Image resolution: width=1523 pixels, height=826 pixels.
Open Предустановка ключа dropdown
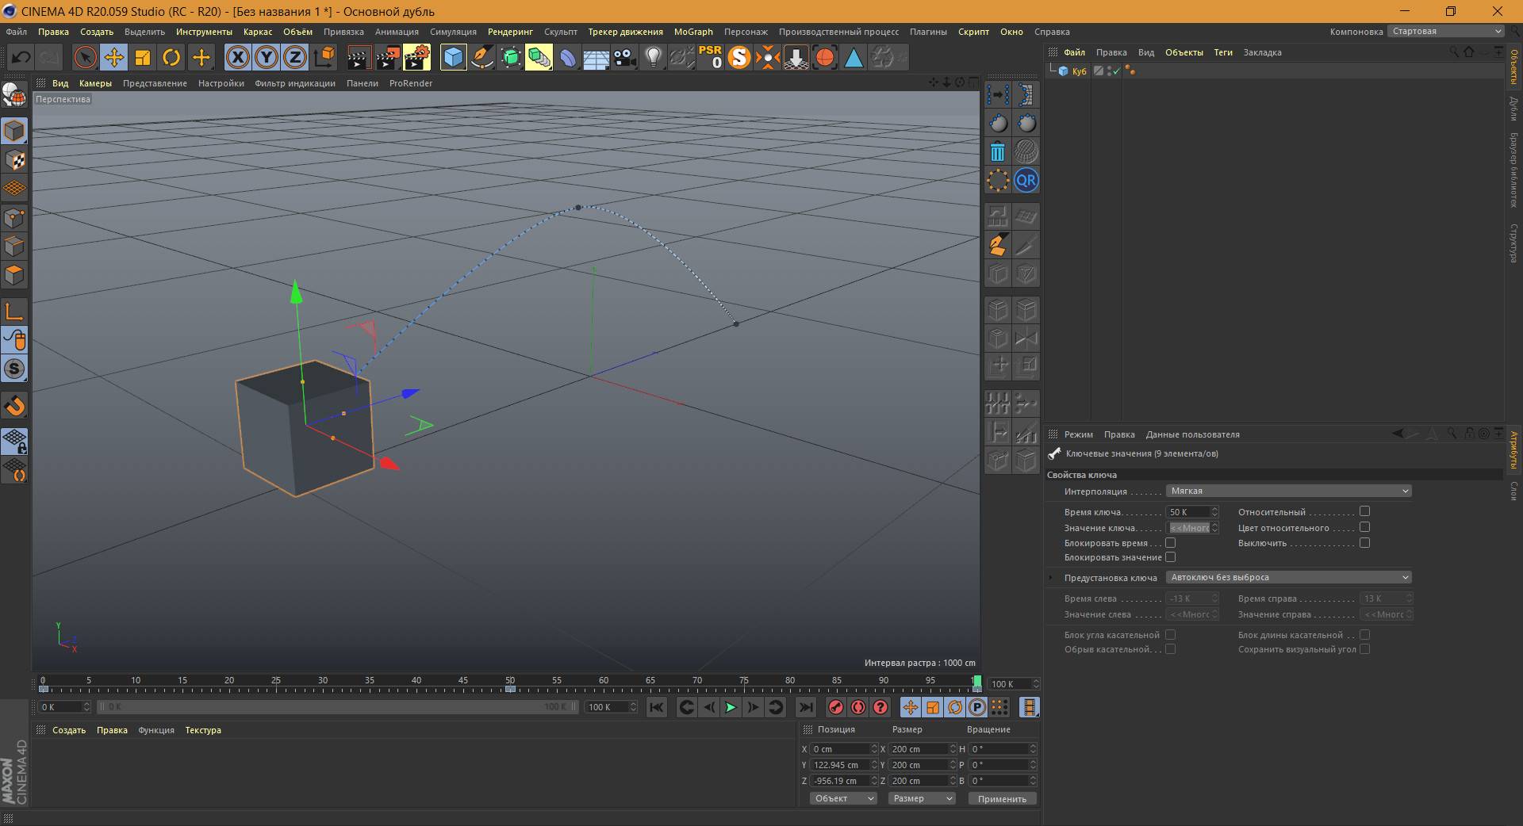(x=1288, y=577)
